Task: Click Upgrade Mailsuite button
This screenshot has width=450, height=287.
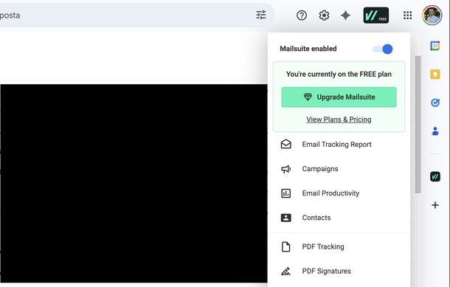Action: 339,97
